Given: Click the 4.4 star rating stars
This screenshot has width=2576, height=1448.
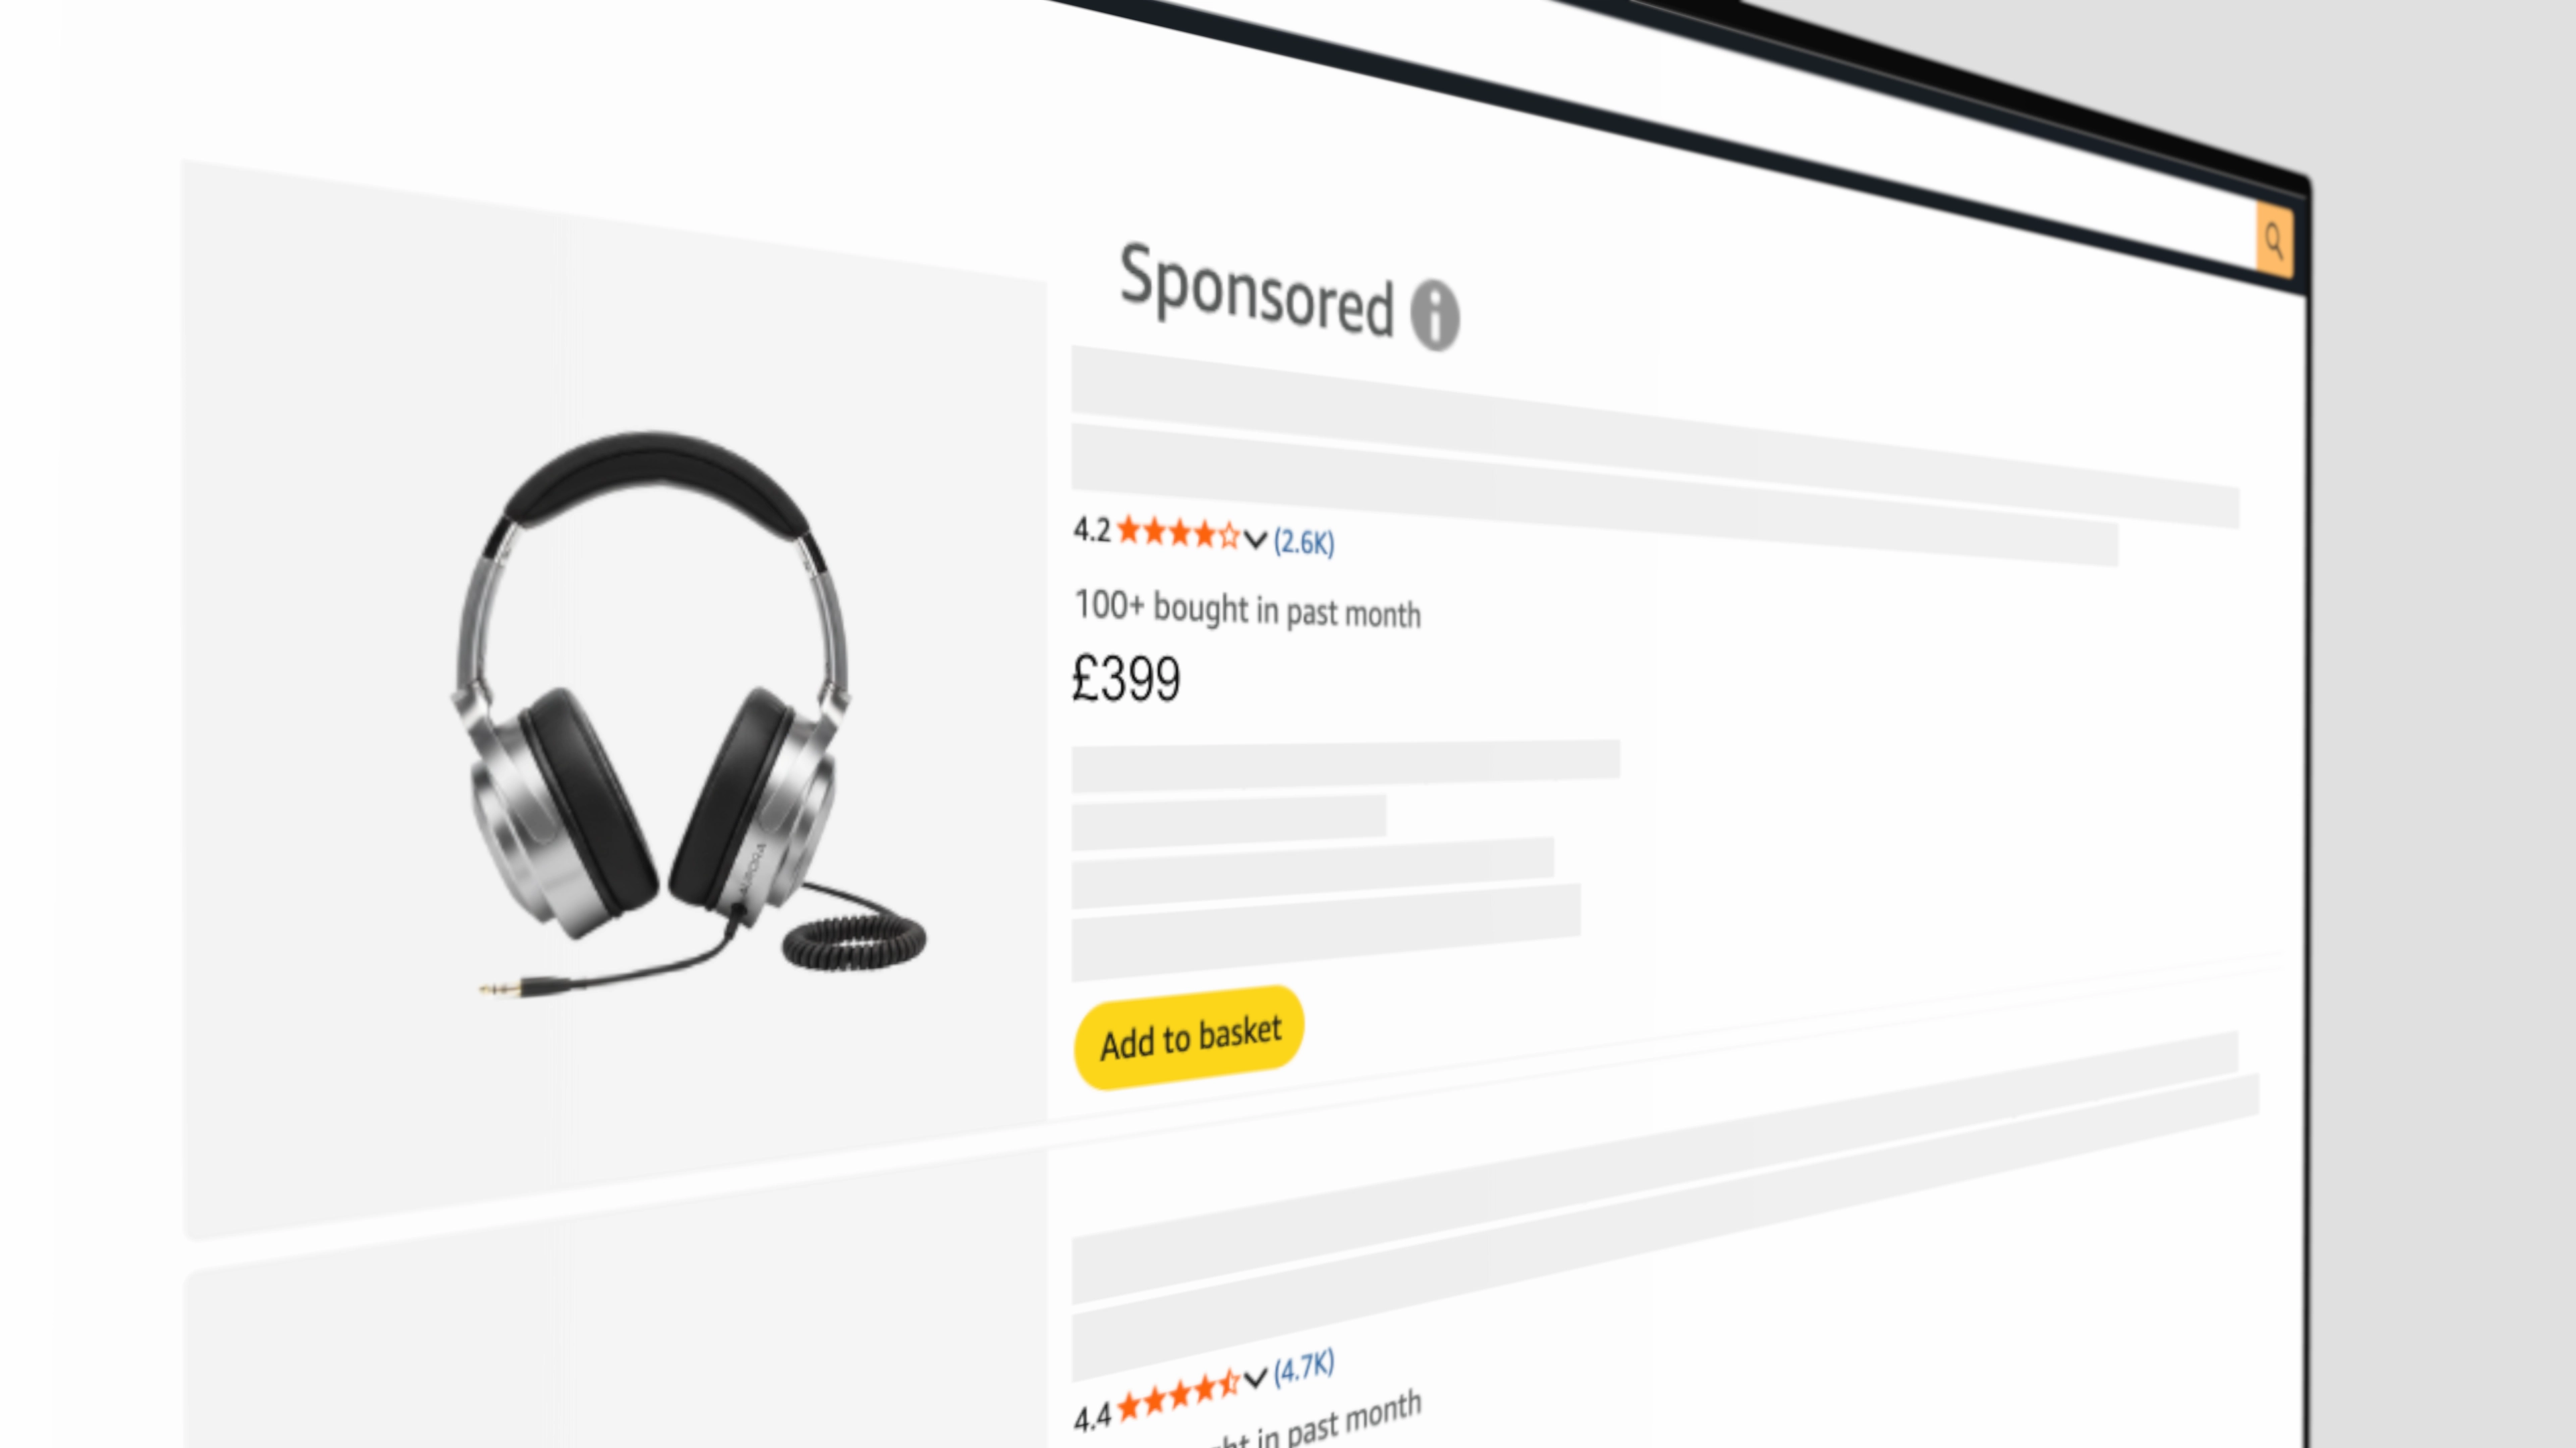Looking at the screenshot, I should (1178, 1395).
